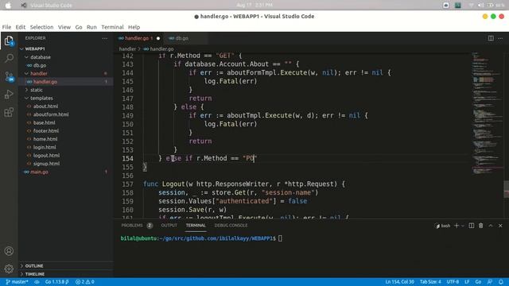This screenshot has height=286, width=509.
Task: Add a new terminal with plus icon
Action: [x=457, y=226]
